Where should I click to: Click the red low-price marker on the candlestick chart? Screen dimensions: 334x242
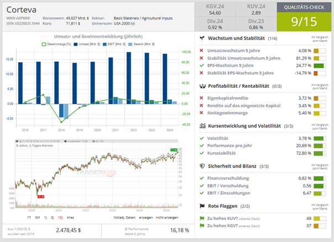tap(41, 197)
